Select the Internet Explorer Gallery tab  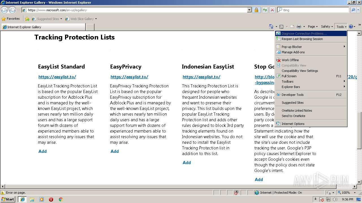click(x=43, y=27)
